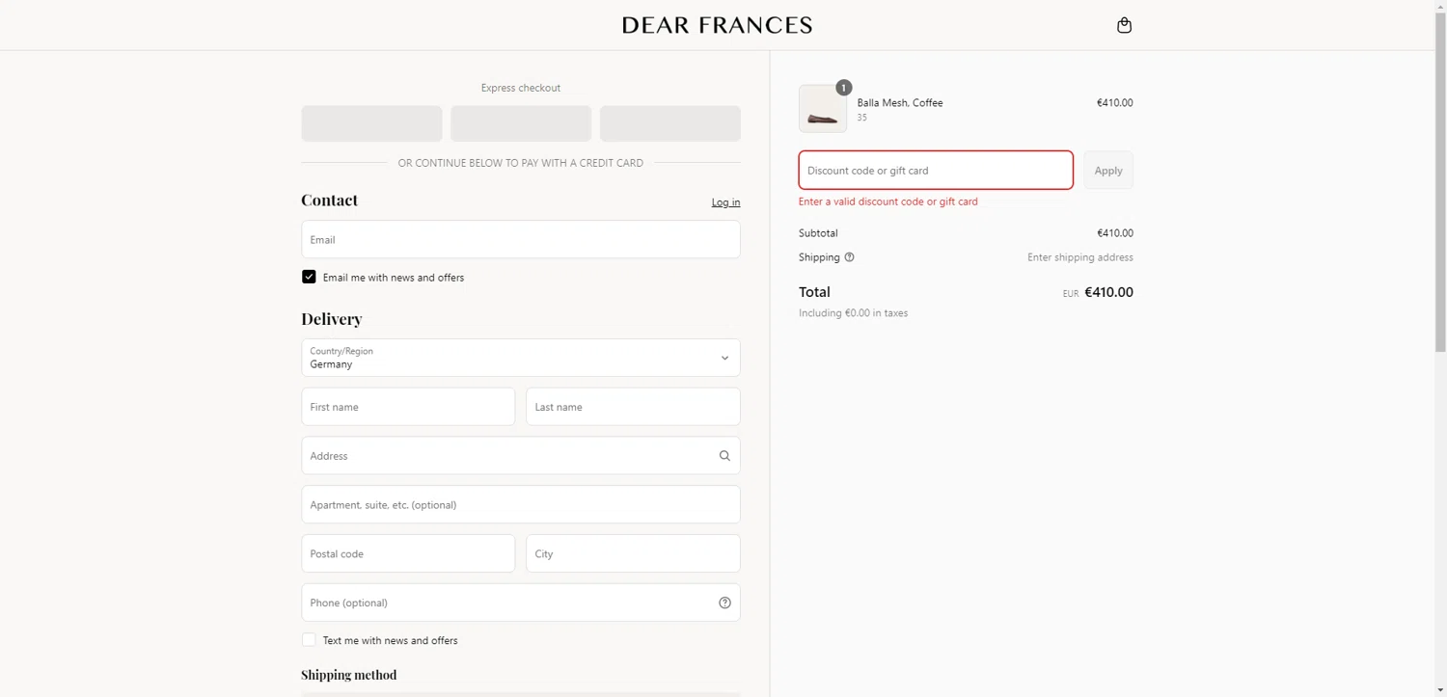Viewport: 1447px width, 697px height.
Task: Click the address search magnifier icon
Action: [x=724, y=456]
